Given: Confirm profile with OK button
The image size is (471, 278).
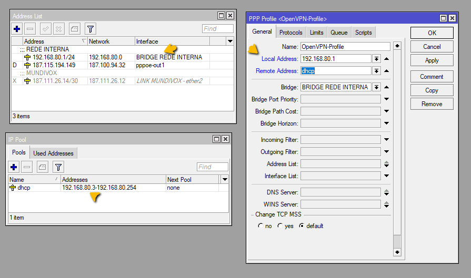Looking at the screenshot, I should pyautogui.click(x=432, y=33).
